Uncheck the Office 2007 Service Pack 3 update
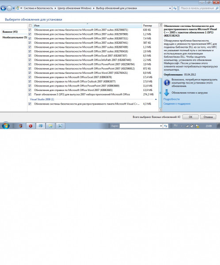Screen dimensions: 220x265 tap(30, 95)
